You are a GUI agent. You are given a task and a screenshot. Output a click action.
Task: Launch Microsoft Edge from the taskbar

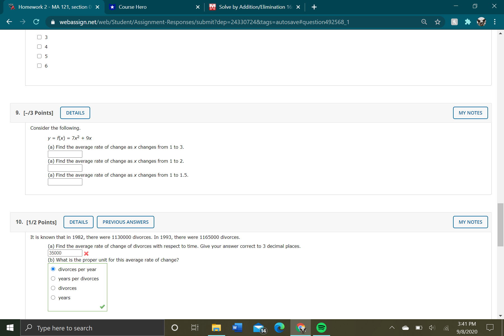(279, 328)
